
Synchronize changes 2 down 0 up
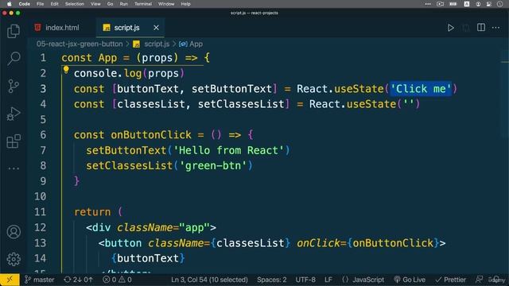coord(78,280)
